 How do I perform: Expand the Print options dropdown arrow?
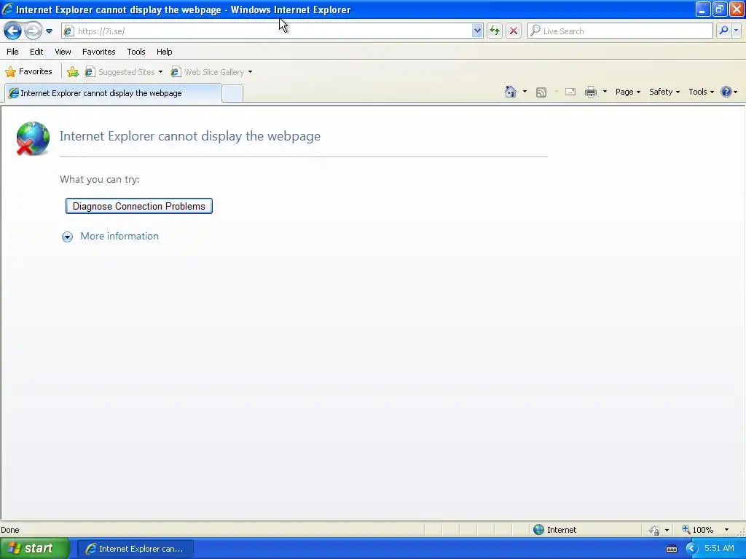point(605,92)
